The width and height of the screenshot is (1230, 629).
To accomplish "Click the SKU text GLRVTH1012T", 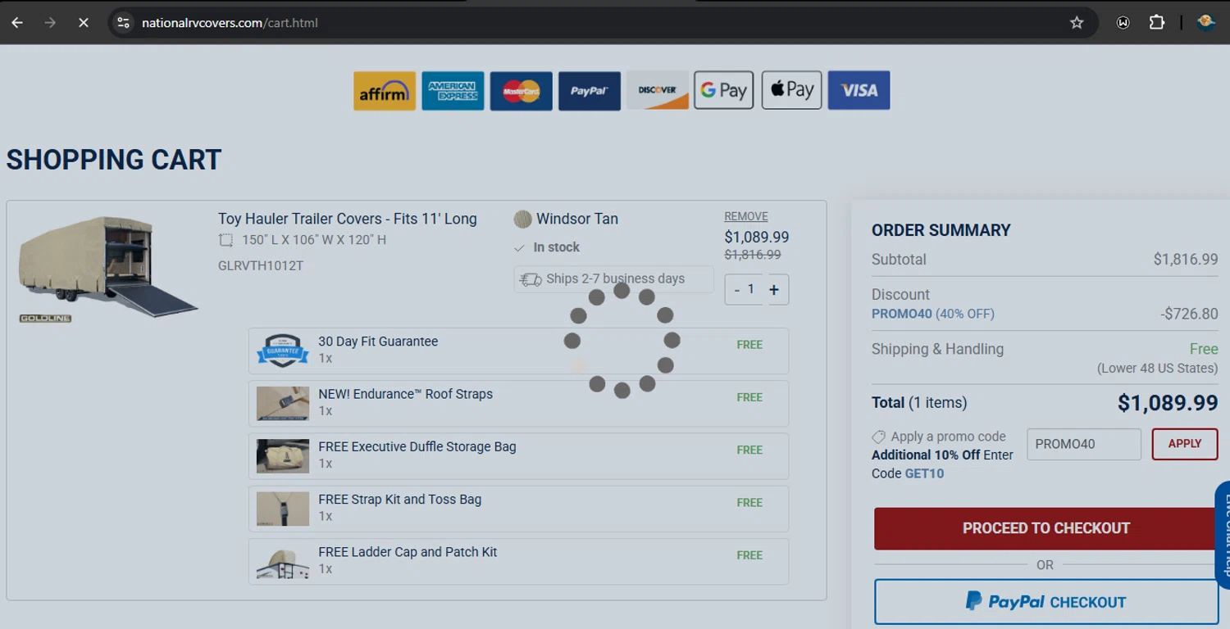I will point(261,265).
